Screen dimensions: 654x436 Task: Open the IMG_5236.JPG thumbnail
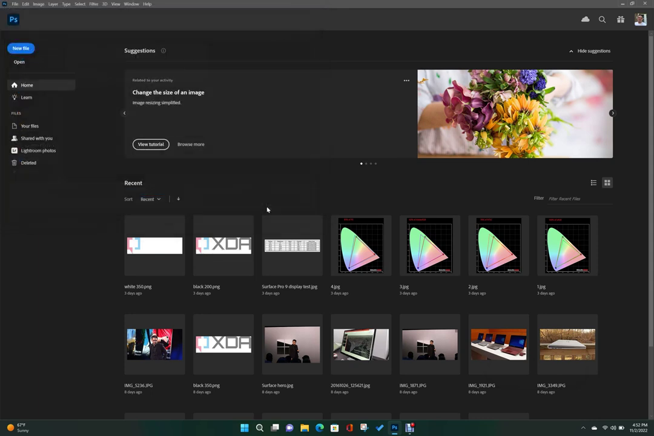[155, 344]
